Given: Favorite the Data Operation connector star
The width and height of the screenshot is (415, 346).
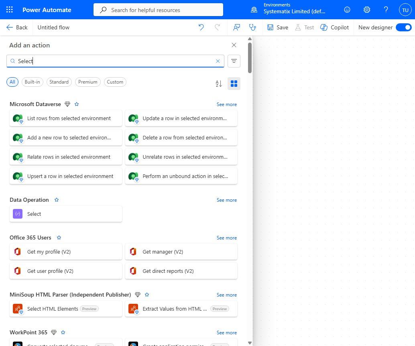Looking at the screenshot, I should pyautogui.click(x=57, y=200).
